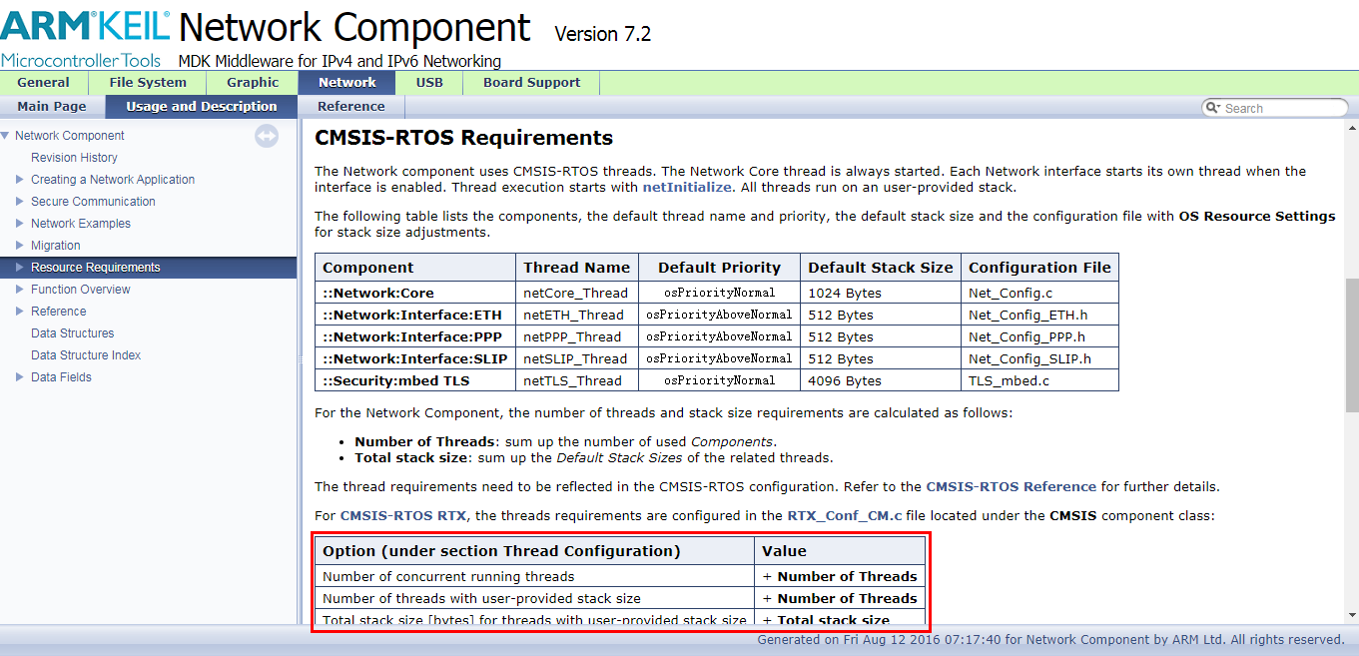Screen dimensions: 1359x656
Task: Click the sync arrow icon beside Network Component
Action: (x=266, y=136)
